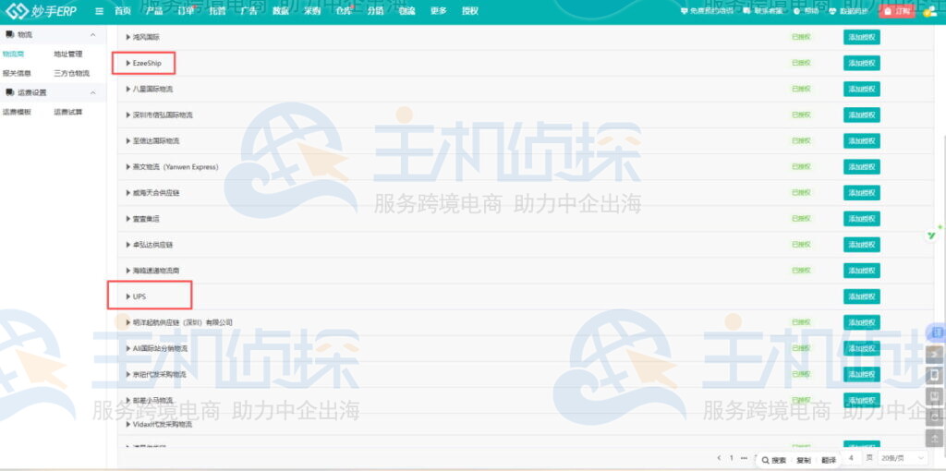Expand the 八星国际物流 row triangle
The width and height of the screenshot is (946, 471).
tap(127, 89)
